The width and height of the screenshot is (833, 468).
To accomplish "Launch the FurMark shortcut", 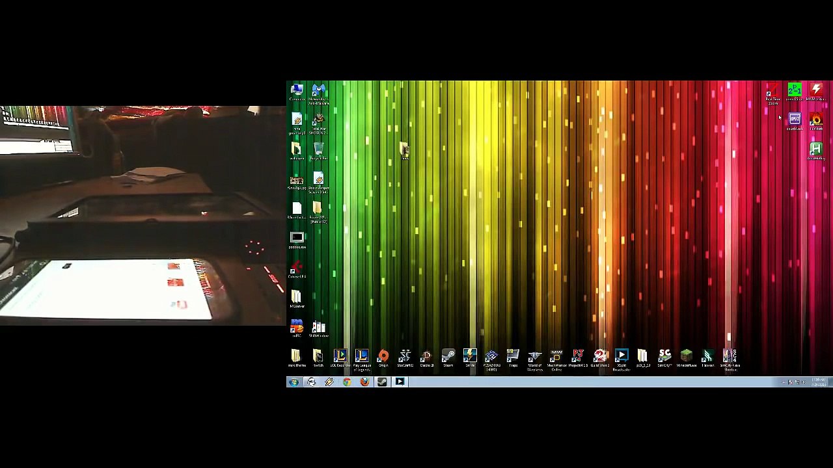I will [816, 122].
